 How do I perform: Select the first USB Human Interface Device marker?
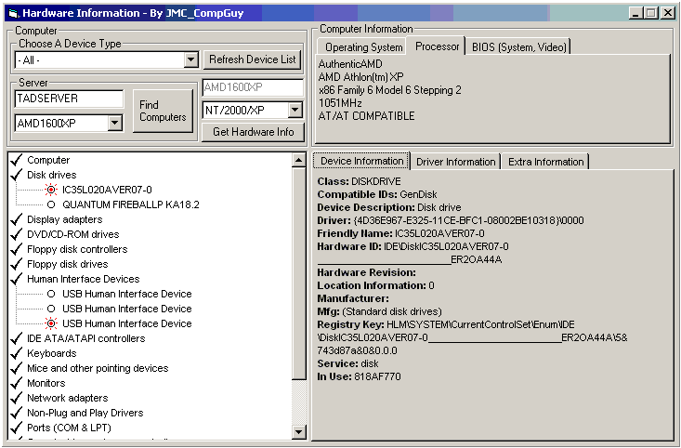point(51,294)
